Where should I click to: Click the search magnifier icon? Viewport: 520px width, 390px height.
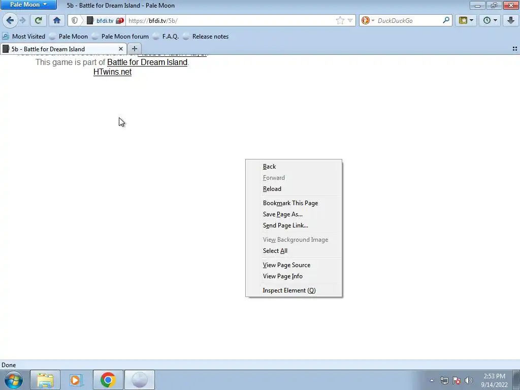(x=446, y=20)
